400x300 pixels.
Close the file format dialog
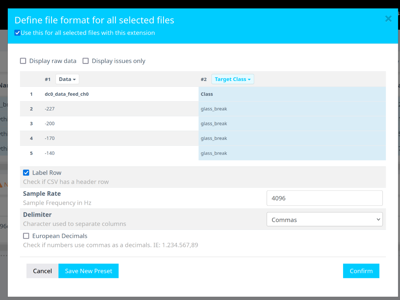pos(388,19)
